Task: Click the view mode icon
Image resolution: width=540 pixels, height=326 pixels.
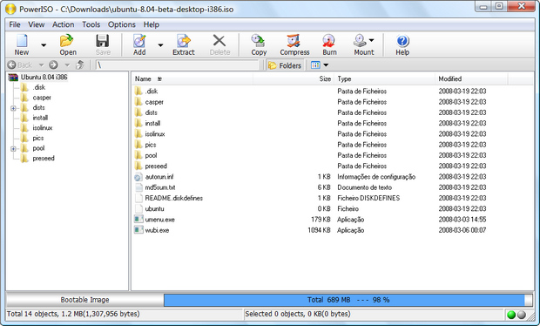Action: 315,65
